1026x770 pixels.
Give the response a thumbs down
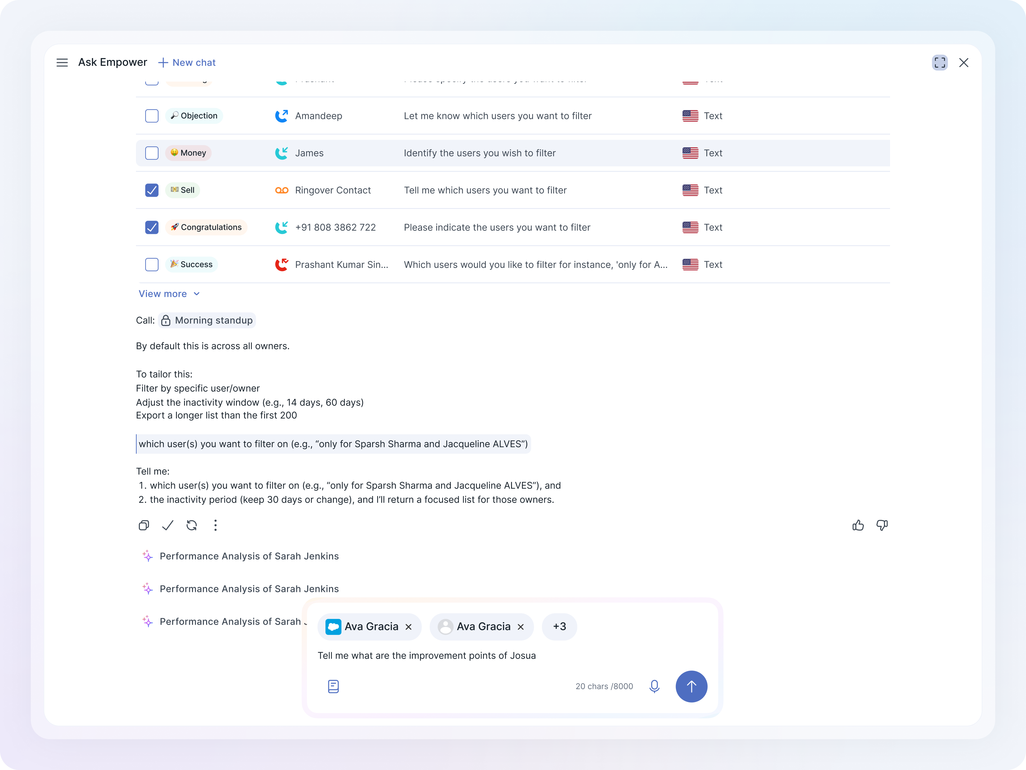pos(882,526)
